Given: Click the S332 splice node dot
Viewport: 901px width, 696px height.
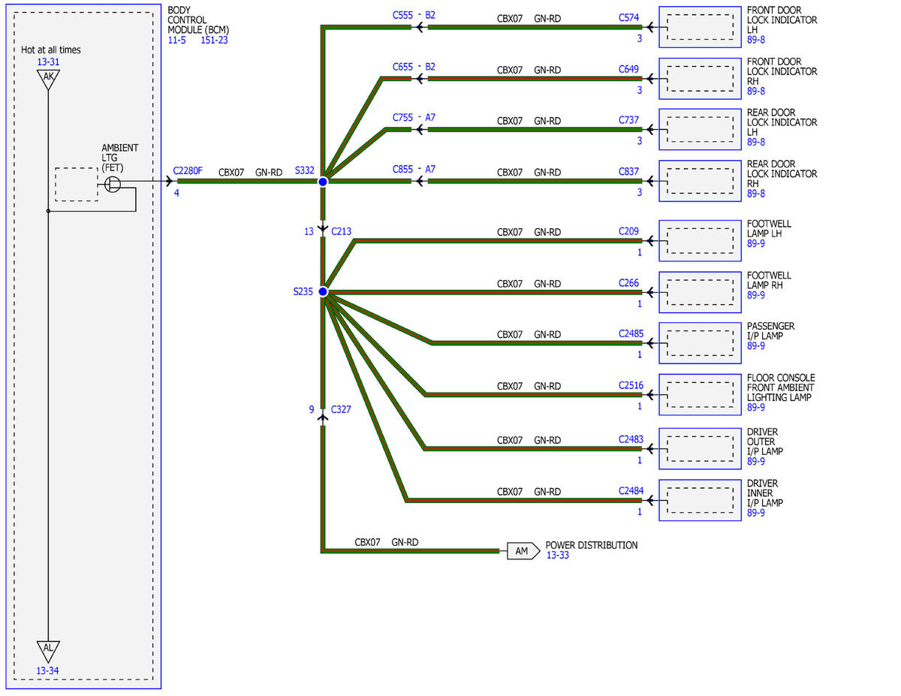Looking at the screenshot, I should point(323,182).
